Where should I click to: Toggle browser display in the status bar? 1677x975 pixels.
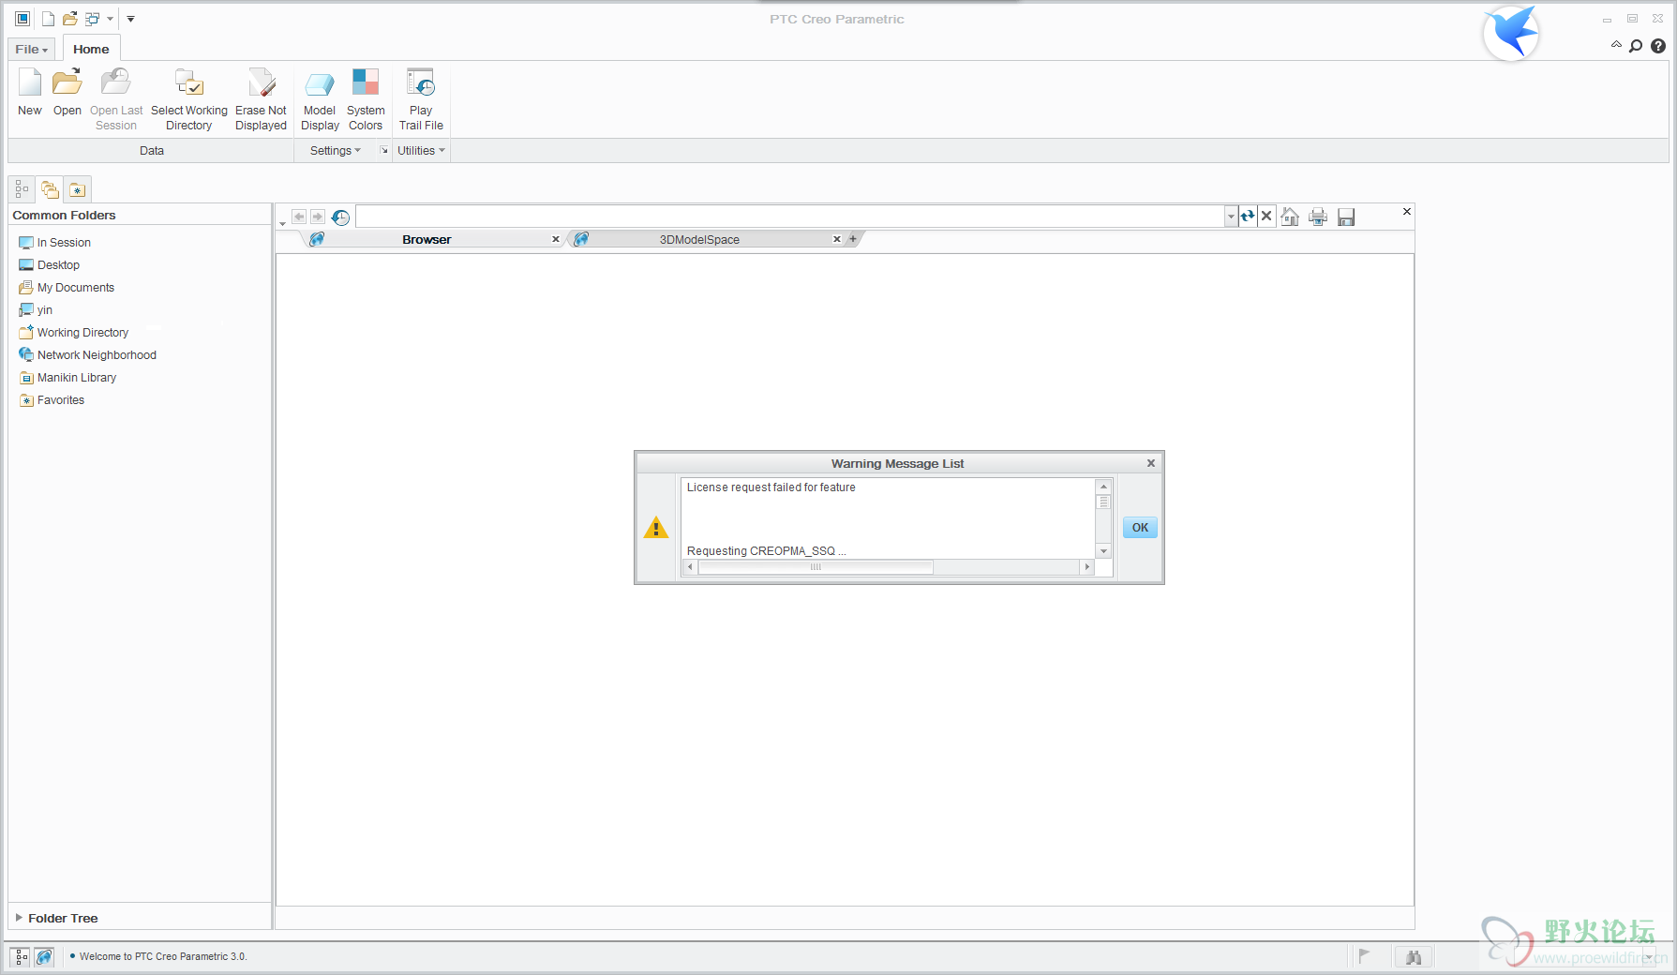pos(44,957)
